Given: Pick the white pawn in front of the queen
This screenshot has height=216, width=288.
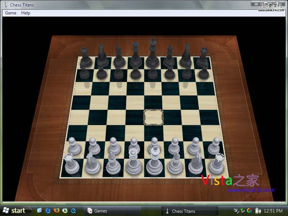Looking at the screenshot, I should 134,146.
